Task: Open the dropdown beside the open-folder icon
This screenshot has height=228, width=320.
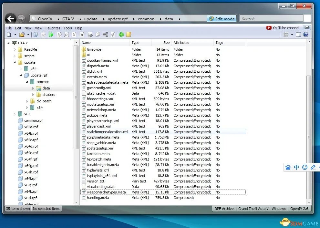Action: coord(28,35)
